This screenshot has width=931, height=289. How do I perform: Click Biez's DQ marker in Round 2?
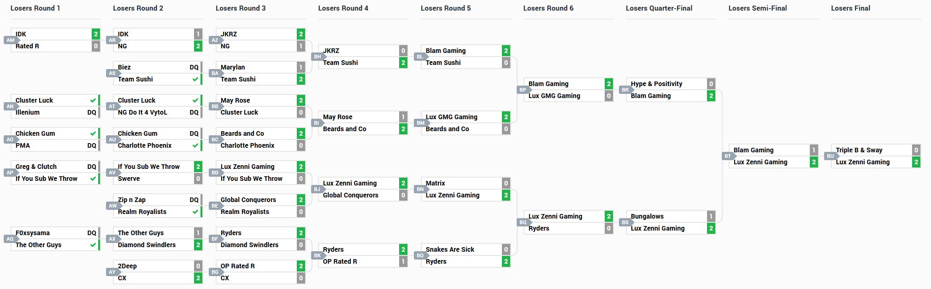coord(194,67)
